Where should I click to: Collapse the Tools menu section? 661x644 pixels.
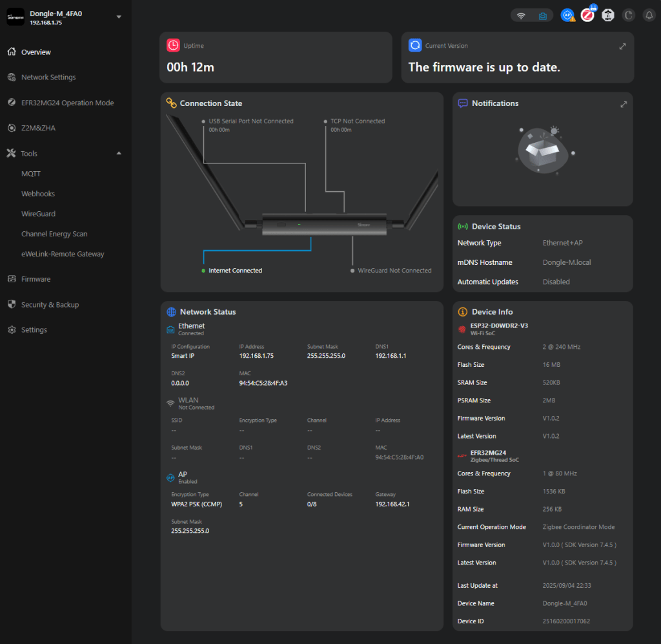(119, 154)
